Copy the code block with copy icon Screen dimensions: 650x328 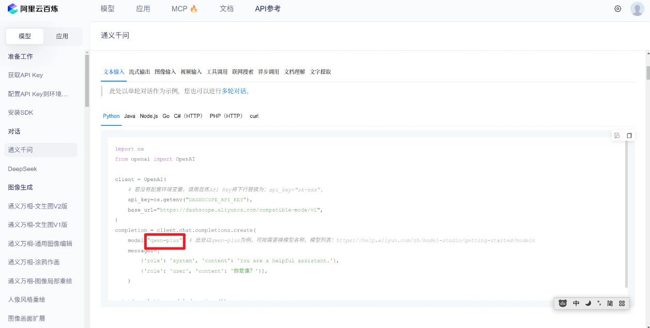[x=629, y=136]
